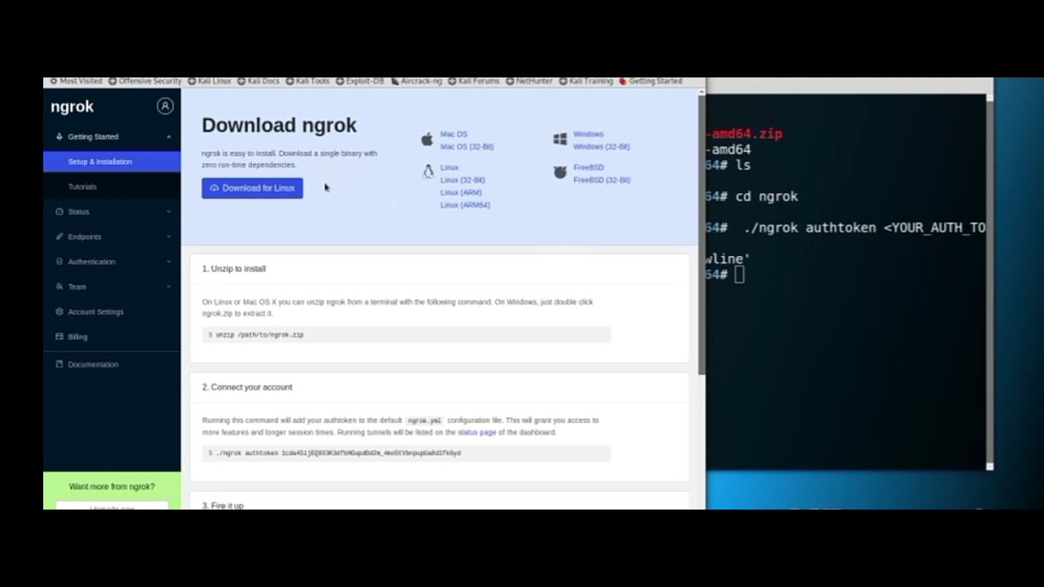The image size is (1044, 587).
Task: Click the ngrok authtoken command box
Action: click(x=406, y=453)
